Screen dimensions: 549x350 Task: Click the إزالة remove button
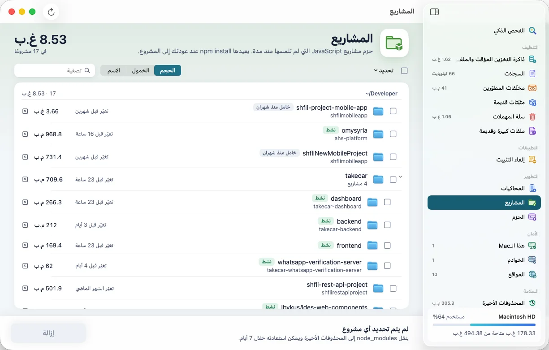tap(48, 333)
